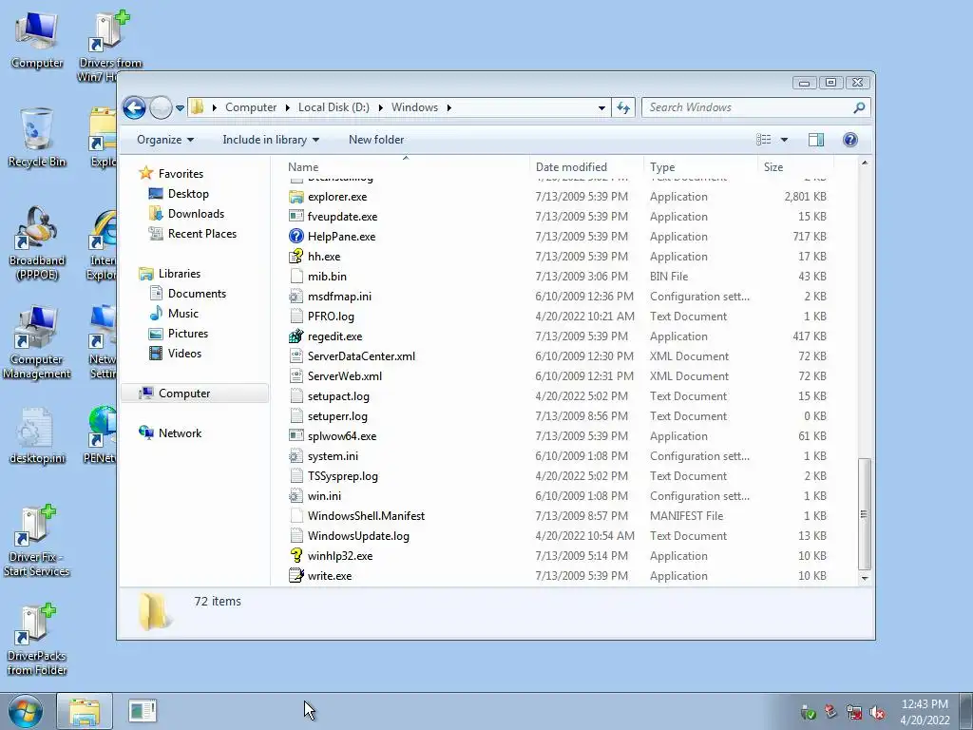
Task: Click the file list vertical scrollbar thumb
Action: pyautogui.click(x=864, y=514)
